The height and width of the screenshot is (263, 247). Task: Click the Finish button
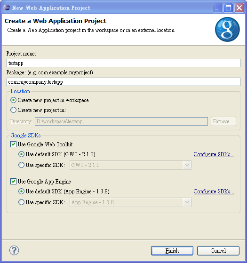click(172, 251)
